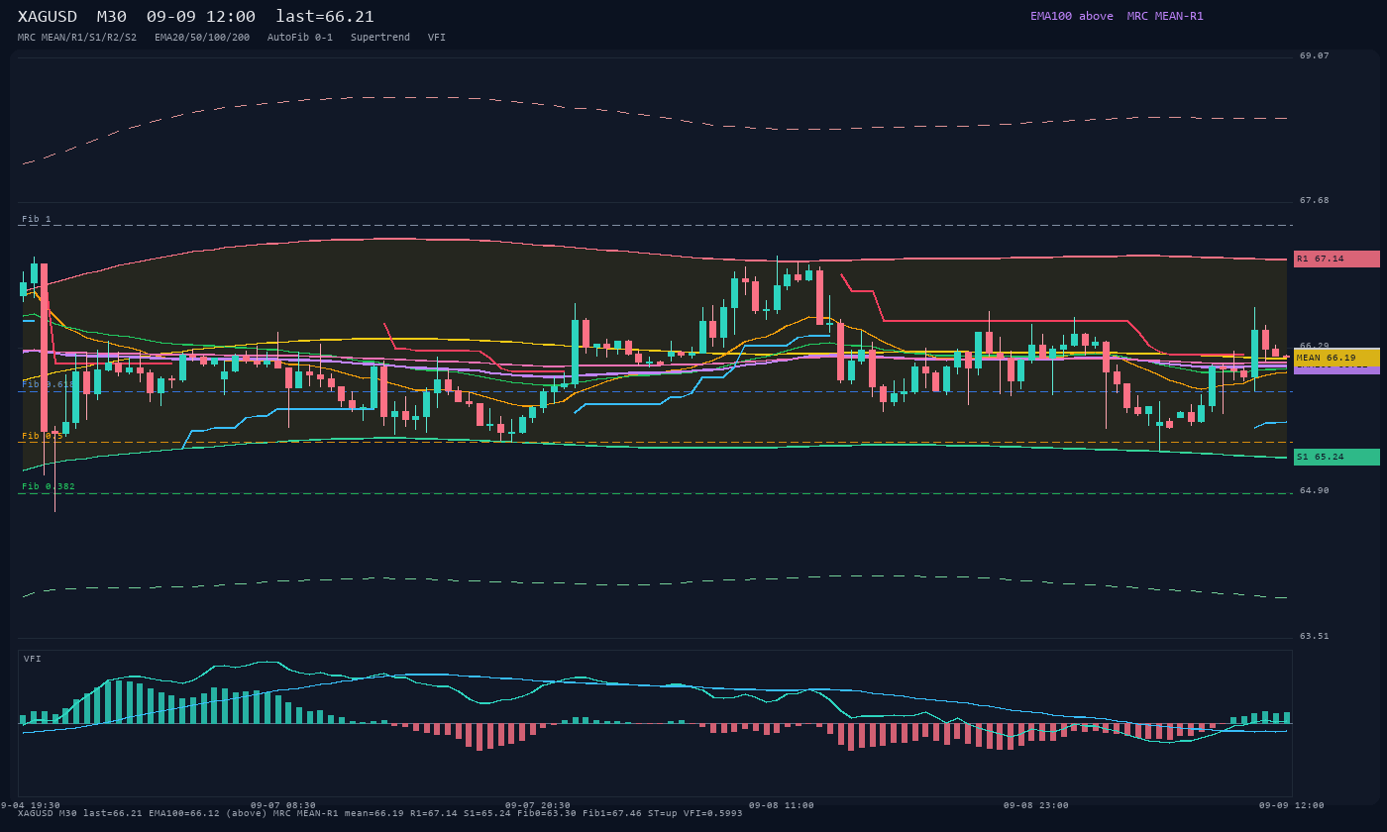Click the 09-08 23:00 time axis label
This screenshot has height=832, width=1387.
pyautogui.click(x=1036, y=805)
